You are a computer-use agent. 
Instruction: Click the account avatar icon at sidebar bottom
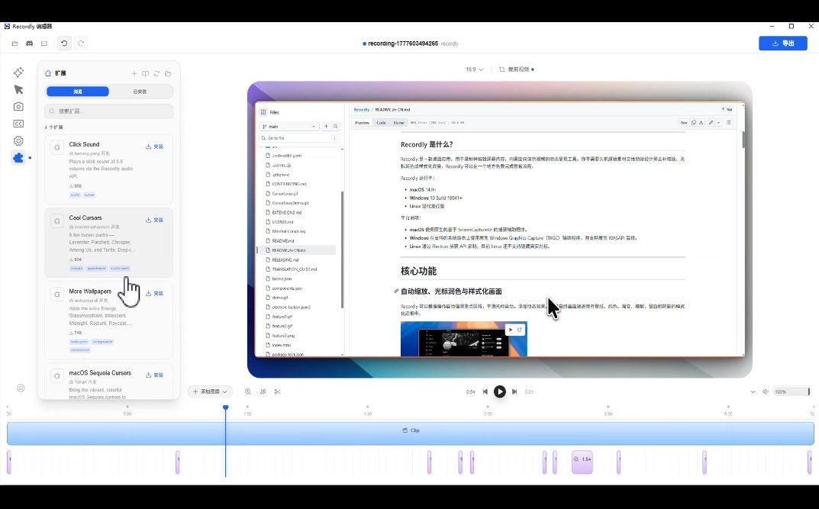21,388
